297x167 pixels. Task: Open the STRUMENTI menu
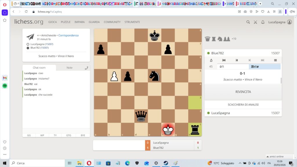pos(132,22)
